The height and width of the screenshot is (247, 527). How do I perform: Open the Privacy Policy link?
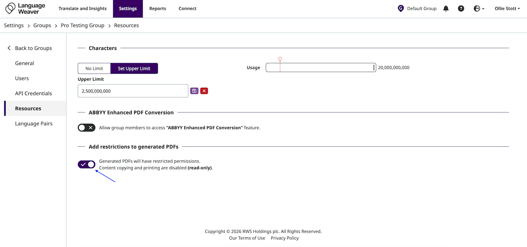pyautogui.click(x=284, y=238)
